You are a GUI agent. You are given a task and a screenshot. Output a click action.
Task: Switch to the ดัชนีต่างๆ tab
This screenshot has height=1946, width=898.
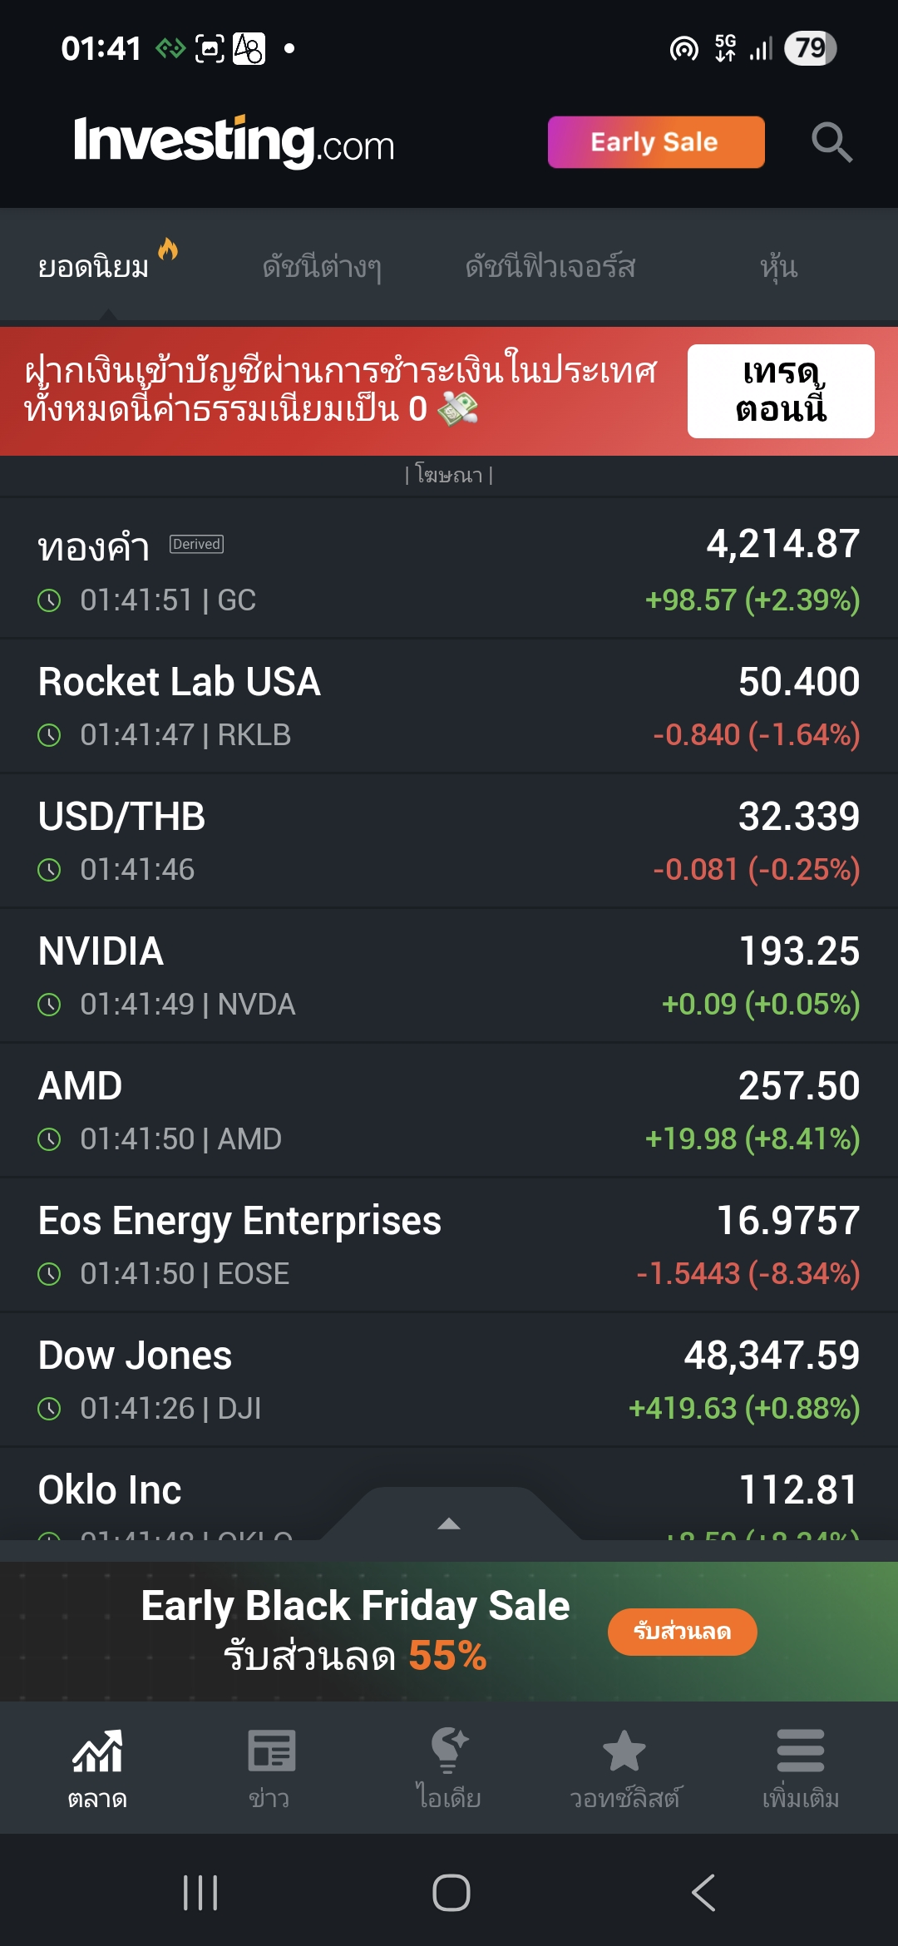322,267
